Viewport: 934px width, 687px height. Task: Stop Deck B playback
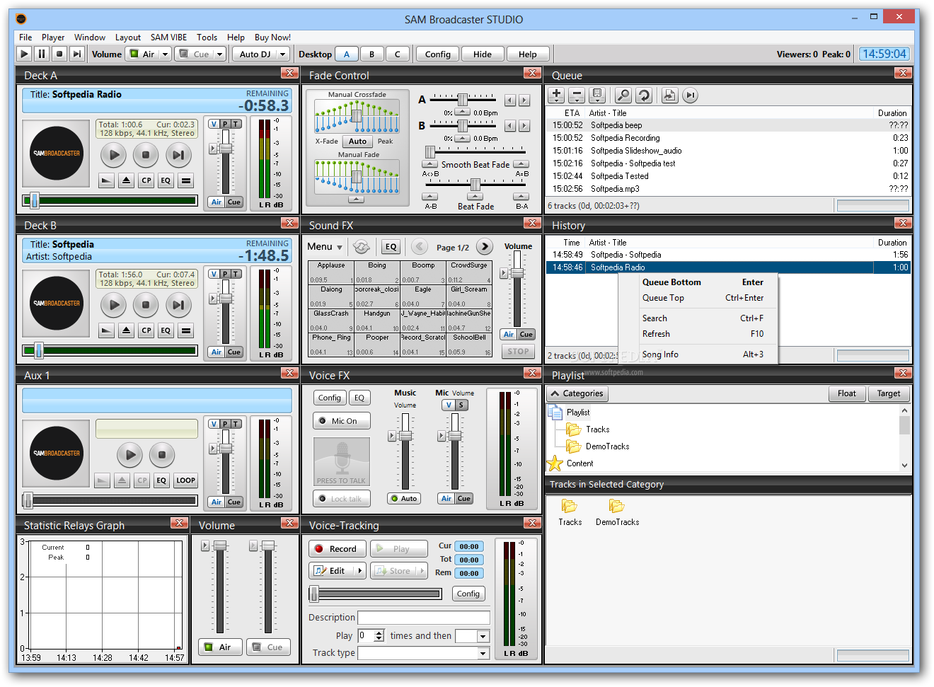(146, 304)
